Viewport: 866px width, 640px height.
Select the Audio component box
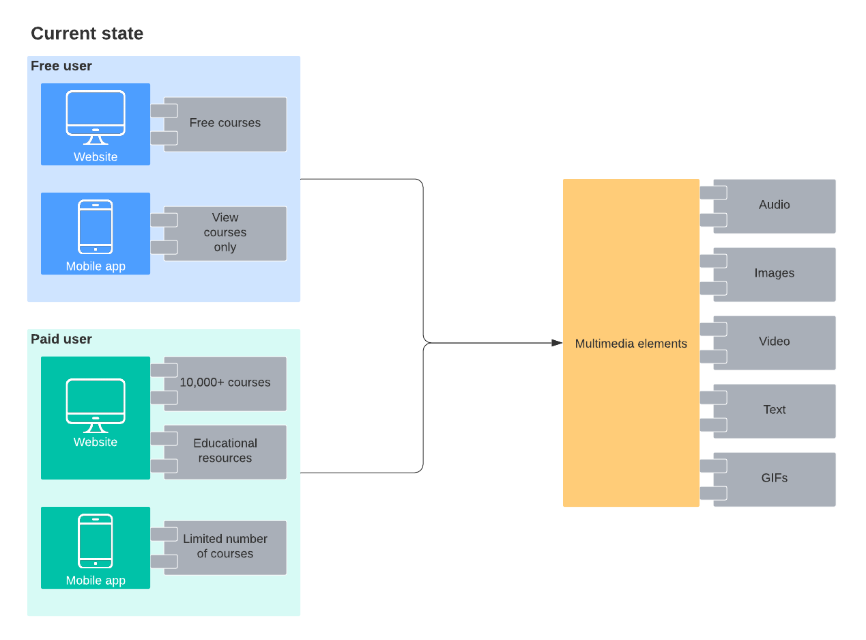774,206
